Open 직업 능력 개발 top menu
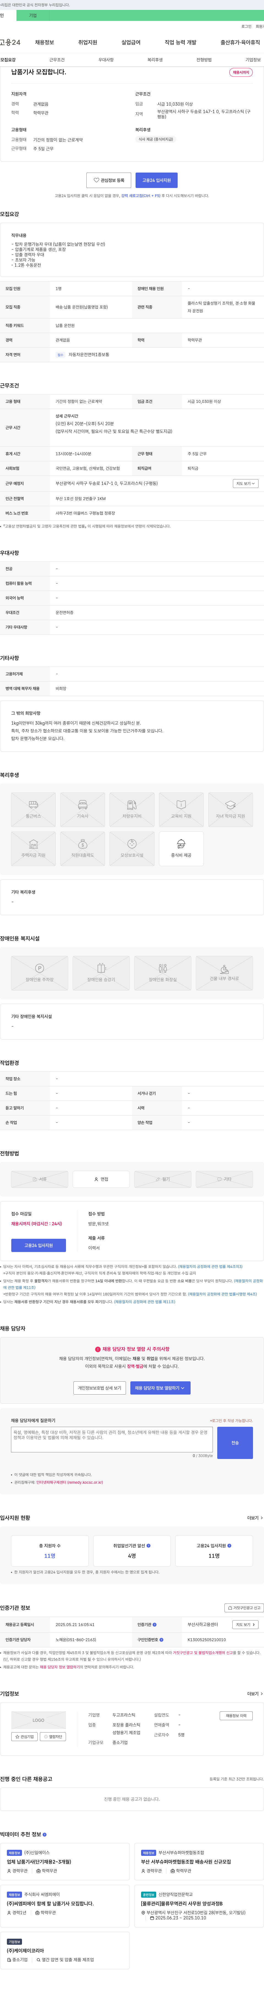The image size is (264, 1994). pos(180,43)
